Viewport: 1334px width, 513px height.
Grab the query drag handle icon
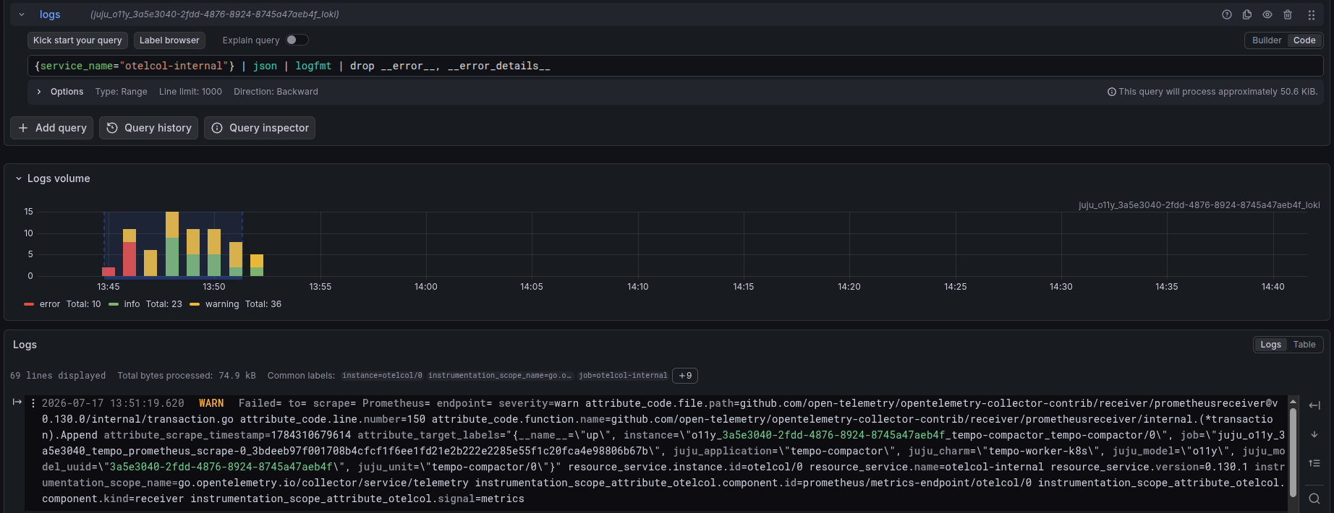pyautogui.click(x=1312, y=14)
